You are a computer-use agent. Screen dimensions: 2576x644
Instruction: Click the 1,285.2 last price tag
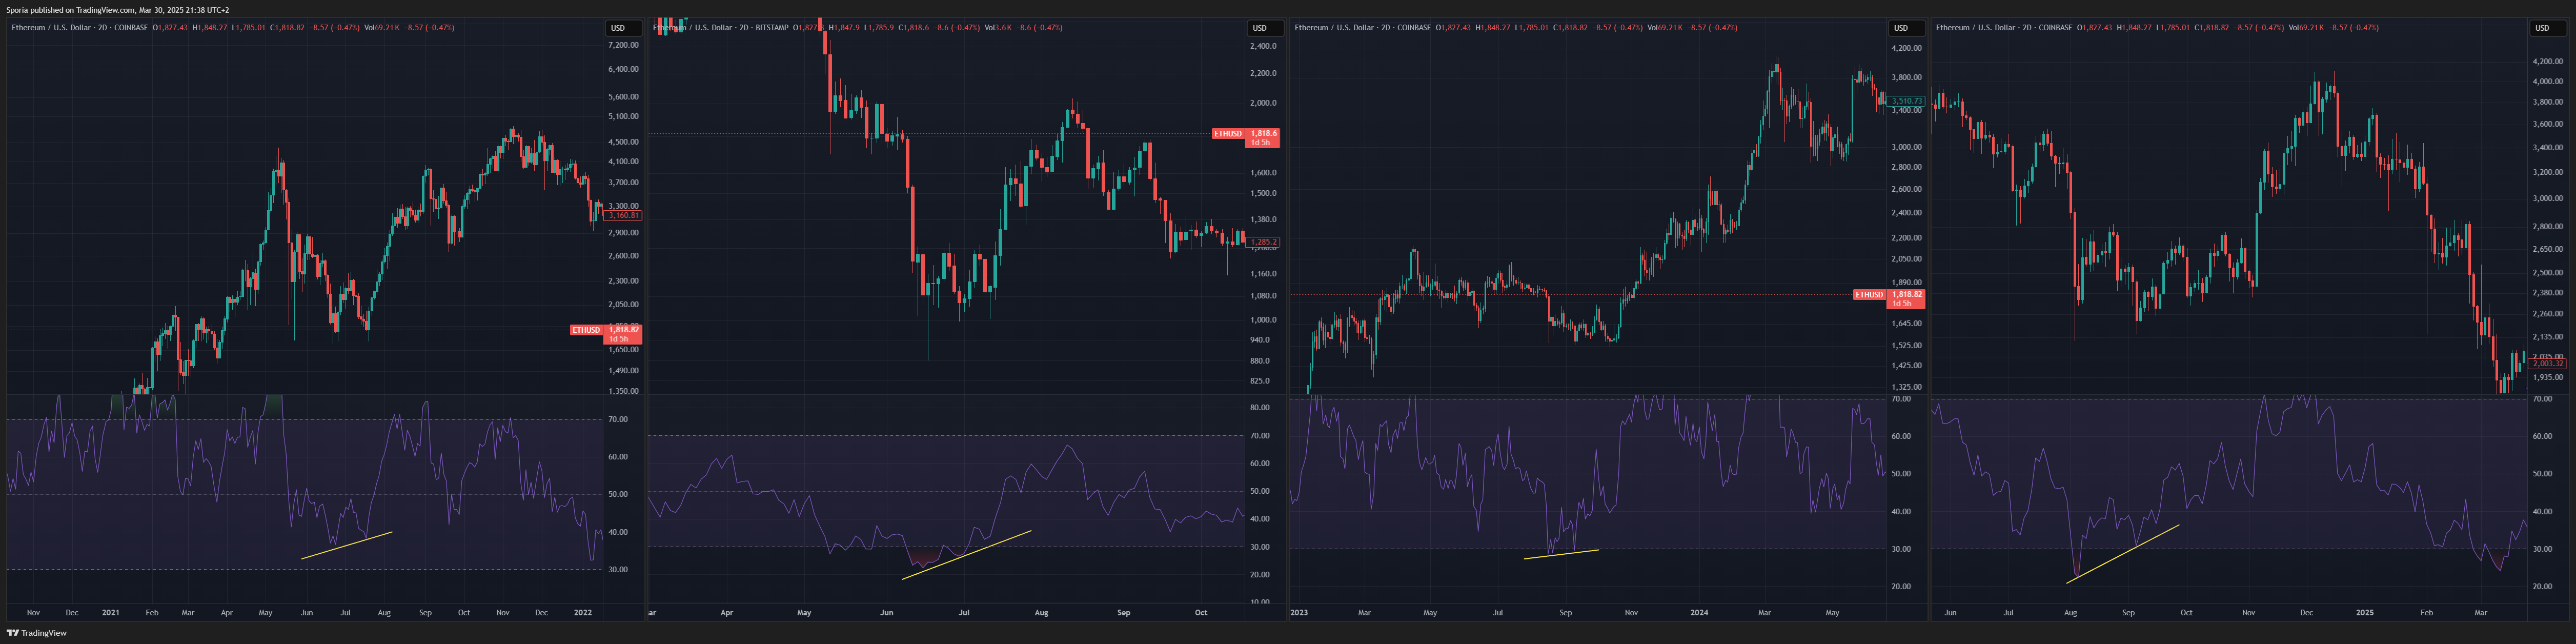click(x=1264, y=242)
